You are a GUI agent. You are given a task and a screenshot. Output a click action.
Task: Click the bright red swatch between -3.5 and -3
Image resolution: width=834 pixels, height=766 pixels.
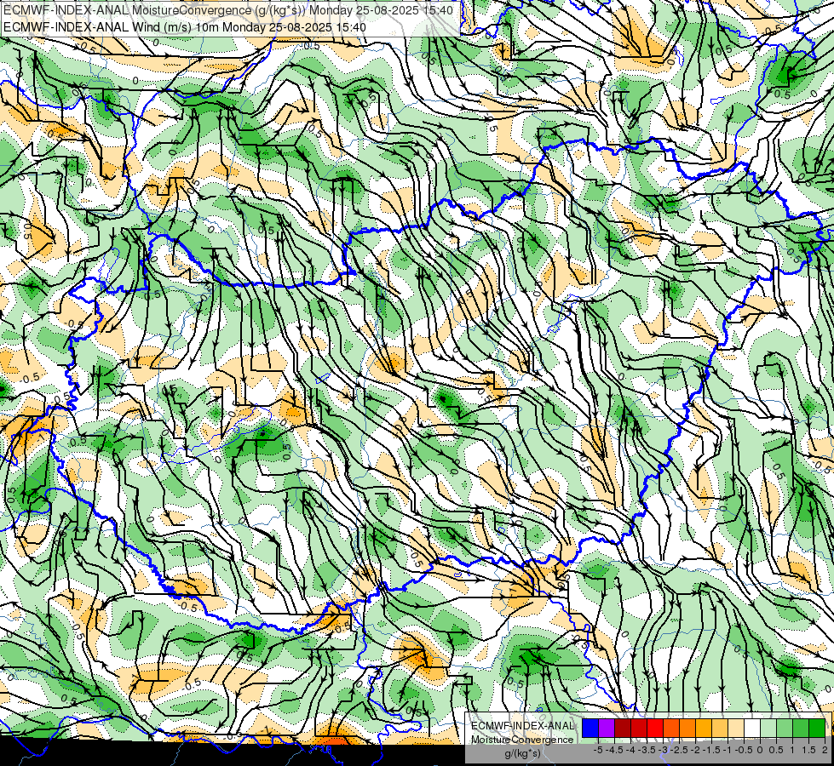click(x=655, y=729)
